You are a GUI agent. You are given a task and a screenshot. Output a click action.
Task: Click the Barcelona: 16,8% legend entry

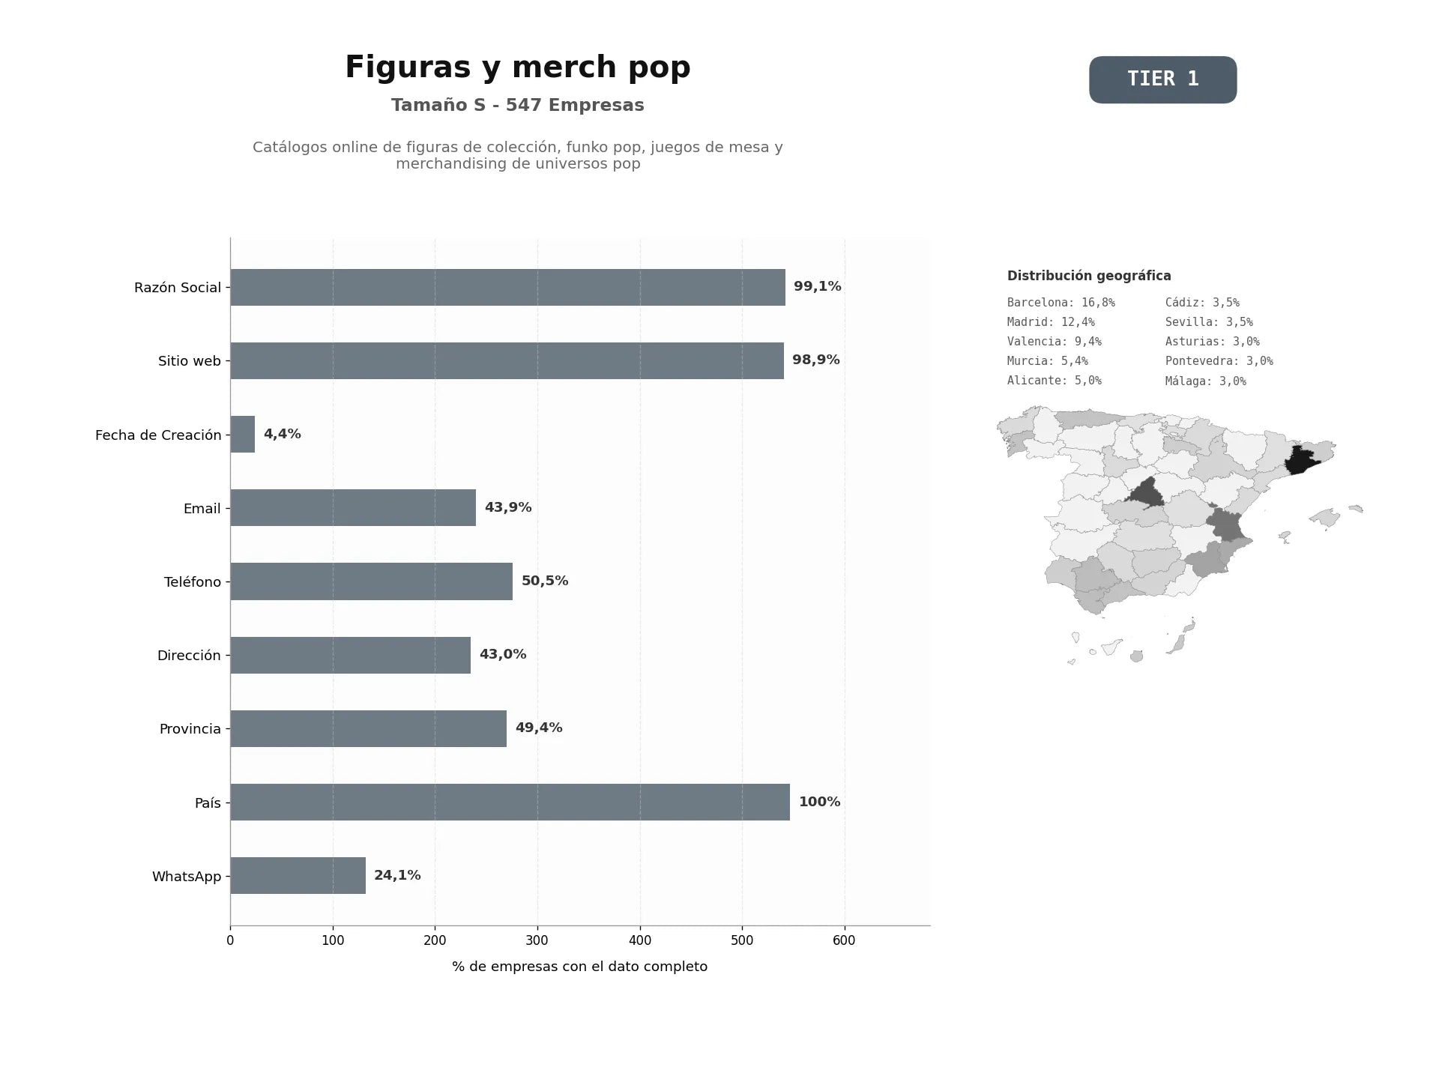point(1061,303)
